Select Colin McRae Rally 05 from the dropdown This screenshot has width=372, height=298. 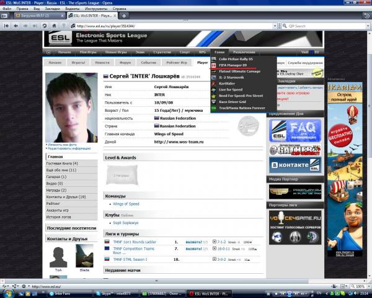coord(236,59)
